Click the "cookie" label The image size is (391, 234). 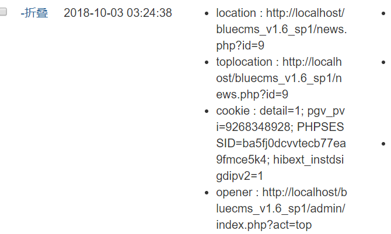tap(231, 111)
